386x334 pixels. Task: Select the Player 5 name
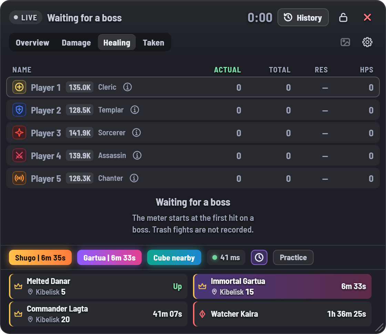(x=46, y=178)
